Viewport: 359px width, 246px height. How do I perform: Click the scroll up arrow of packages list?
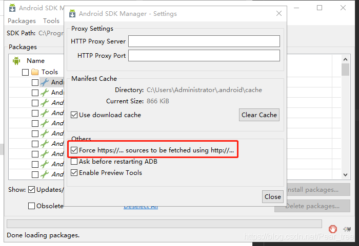[x=346, y=59]
